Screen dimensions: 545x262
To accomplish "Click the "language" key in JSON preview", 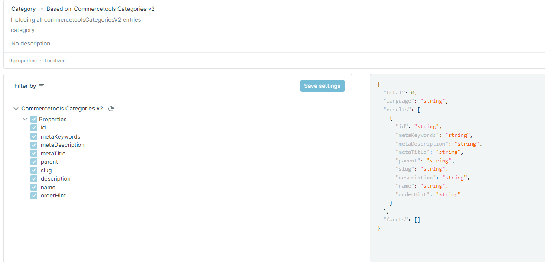I will click(x=398, y=101).
